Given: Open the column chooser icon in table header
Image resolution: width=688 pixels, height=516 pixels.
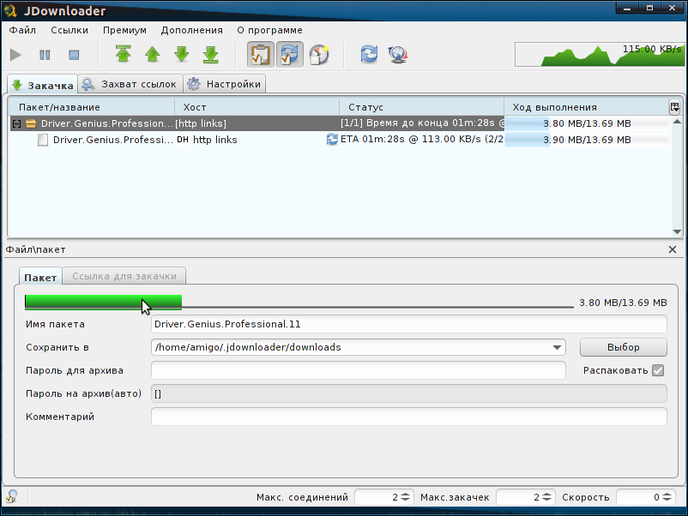Looking at the screenshot, I should pos(675,107).
